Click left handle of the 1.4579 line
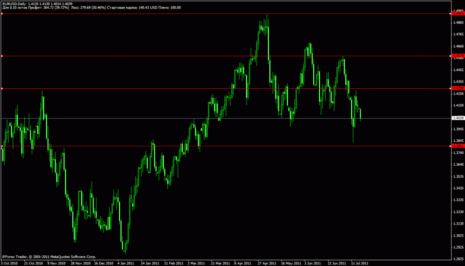 coord(2,56)
